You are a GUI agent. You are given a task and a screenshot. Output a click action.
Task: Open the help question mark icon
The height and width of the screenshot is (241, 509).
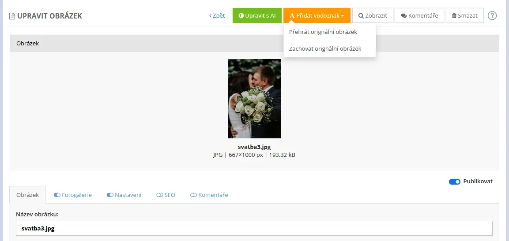pos(492,15)
